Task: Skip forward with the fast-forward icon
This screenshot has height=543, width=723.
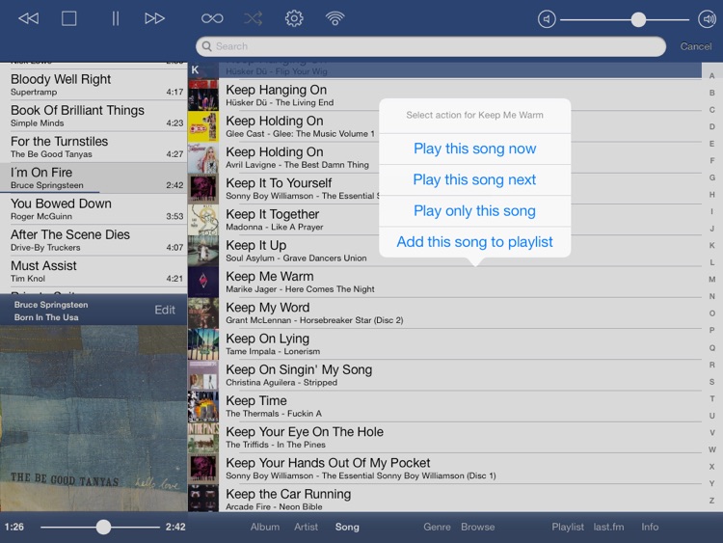Action: click(x=154, y=18)
